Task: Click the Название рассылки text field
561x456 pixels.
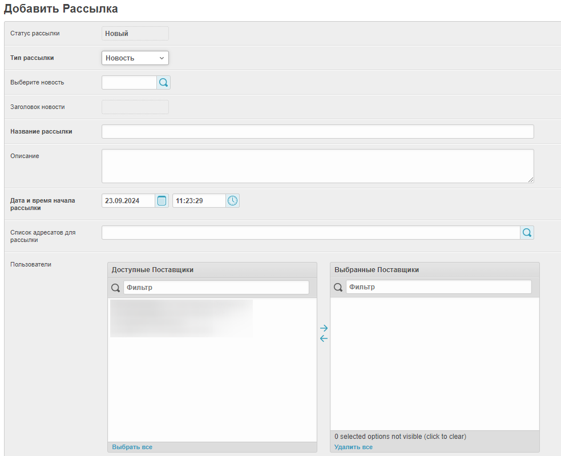Action: click(317, 132)
